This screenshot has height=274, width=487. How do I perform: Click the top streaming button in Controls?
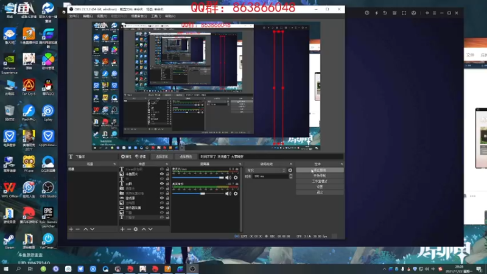point(320,170)
